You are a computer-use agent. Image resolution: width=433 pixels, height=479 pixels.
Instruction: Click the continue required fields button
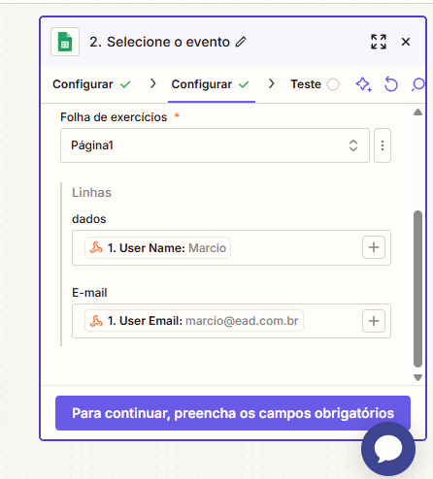pos(233,413)
